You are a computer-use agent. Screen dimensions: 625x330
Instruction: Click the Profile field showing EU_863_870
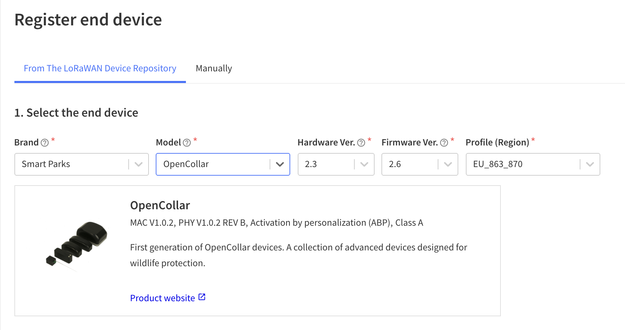click(x=515, y=164)
